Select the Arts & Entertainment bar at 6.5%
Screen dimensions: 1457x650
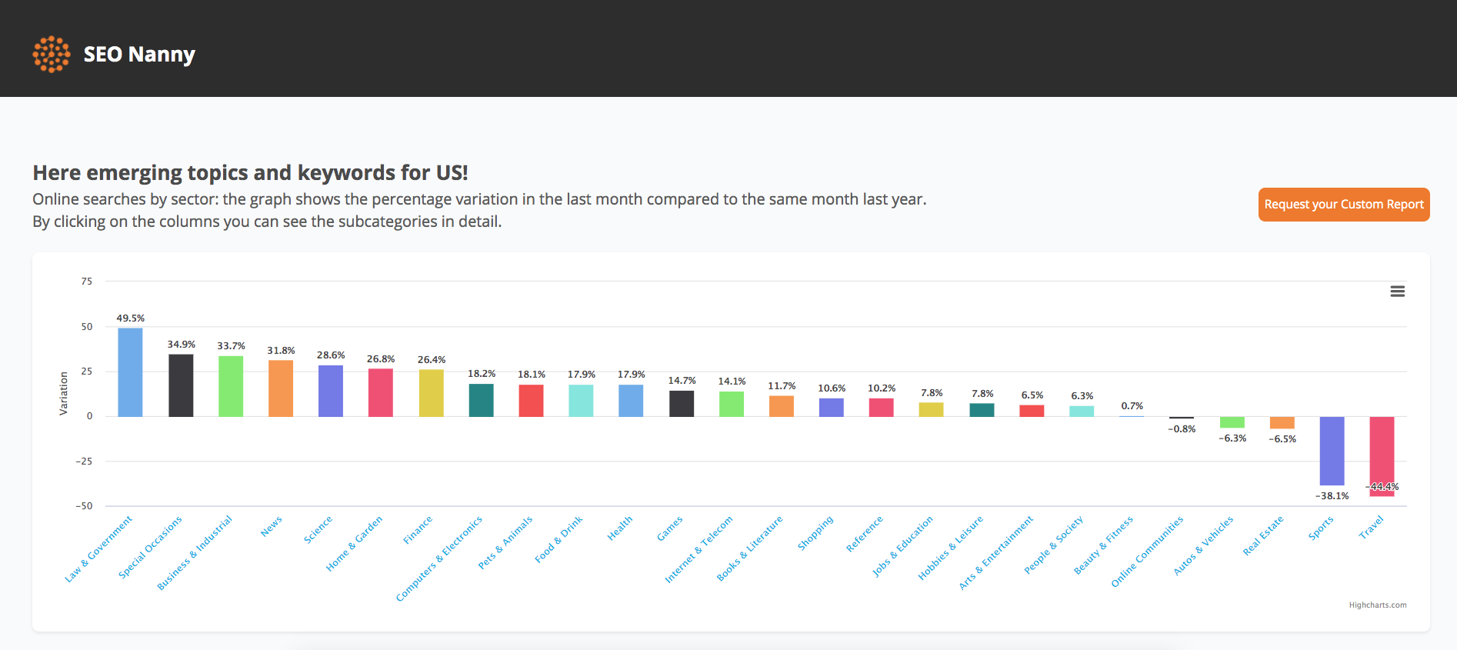[1032, 411]
